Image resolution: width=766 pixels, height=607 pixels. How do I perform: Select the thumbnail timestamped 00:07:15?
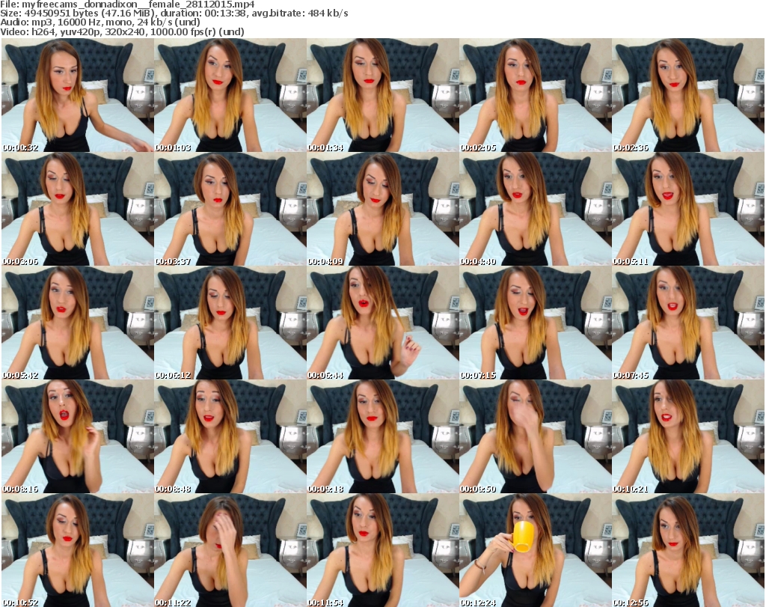coord(536,323)
